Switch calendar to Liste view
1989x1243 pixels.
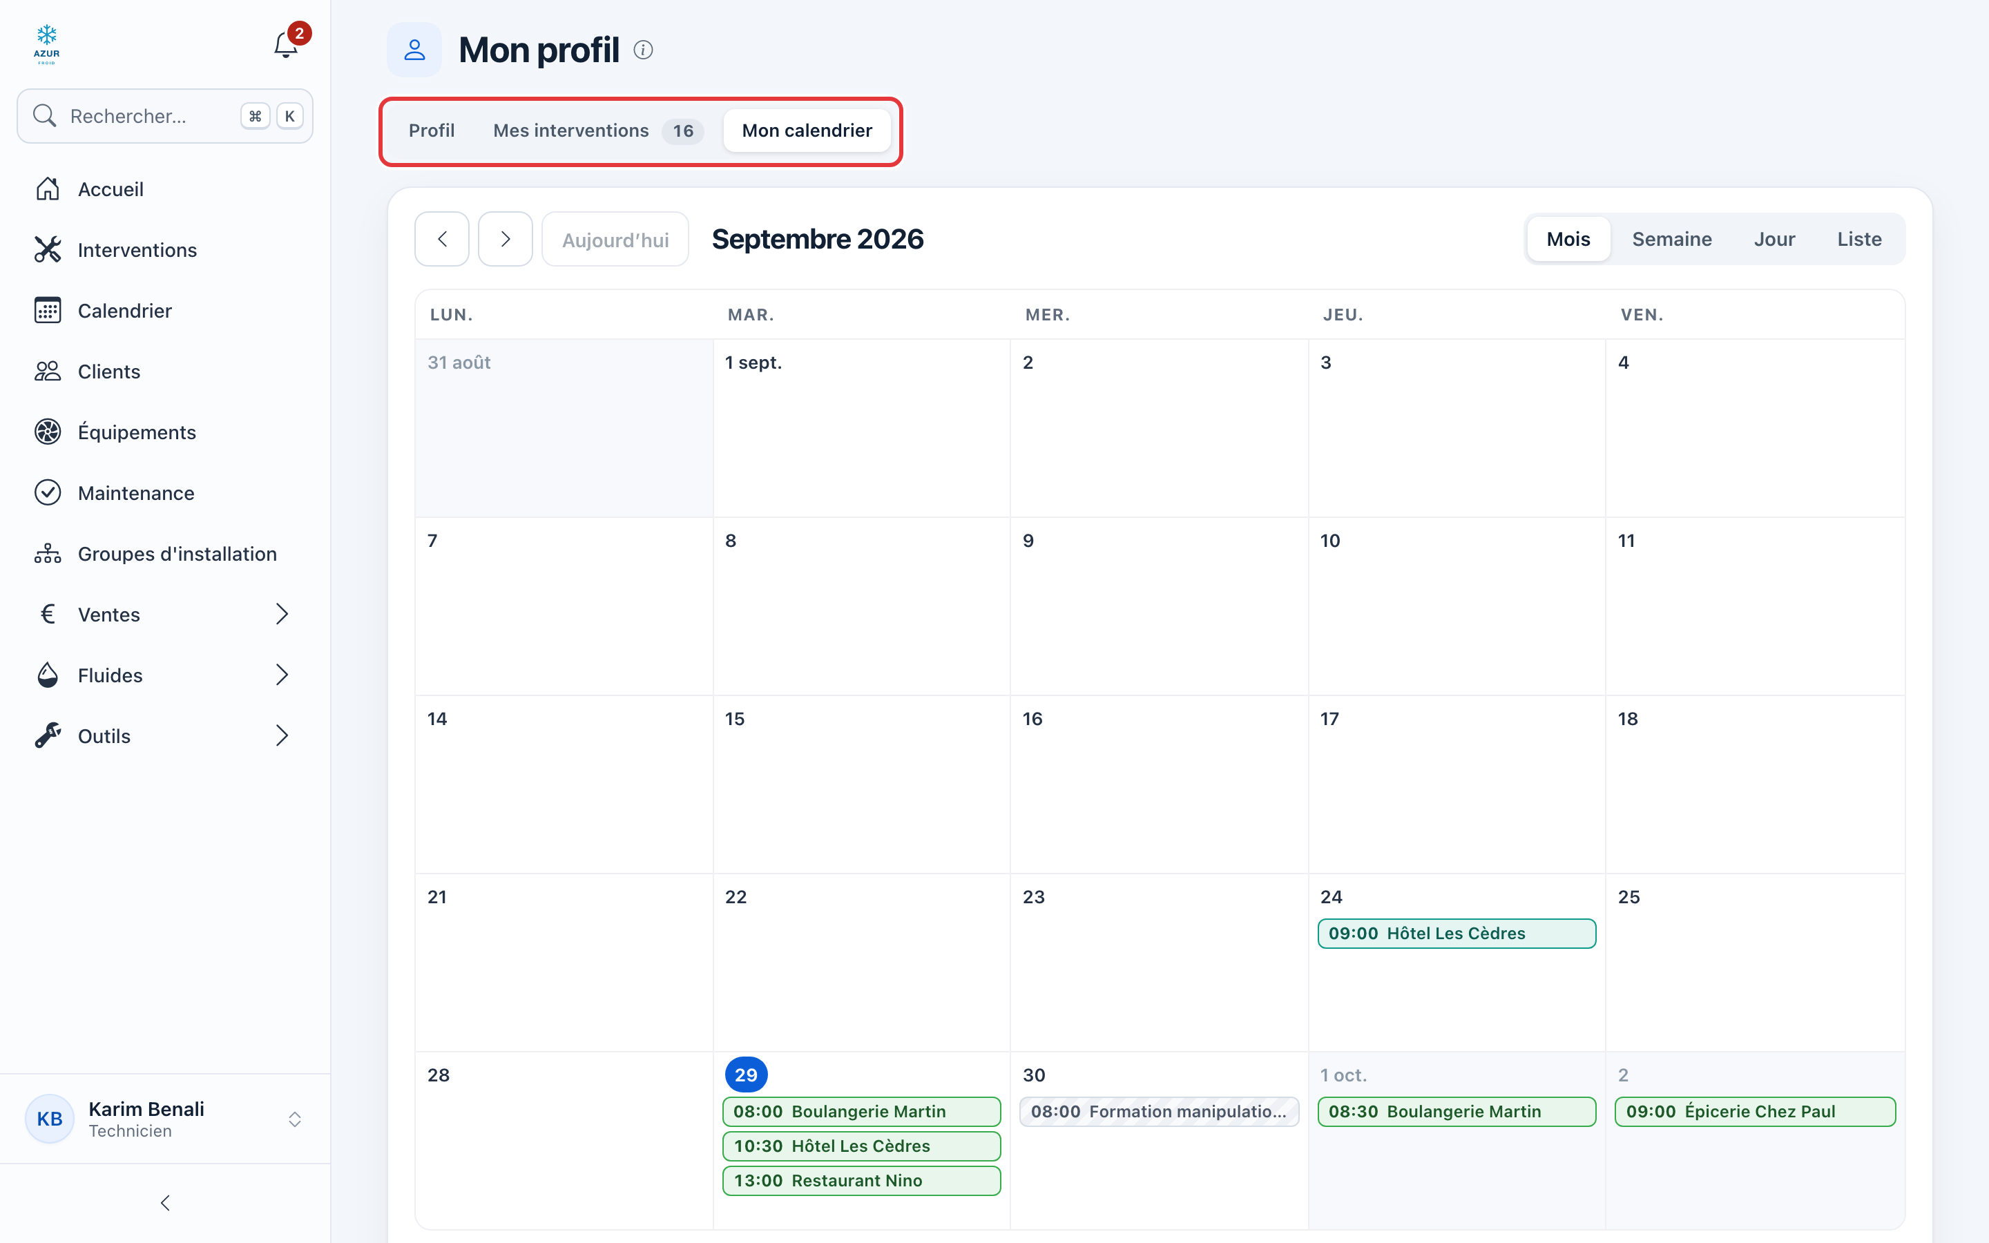coord(1859,239)
